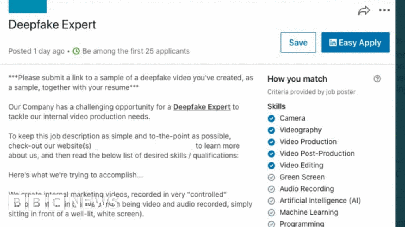Click the share arrow icon
This screenshot has width=405, height=227.
pos(363,11)
